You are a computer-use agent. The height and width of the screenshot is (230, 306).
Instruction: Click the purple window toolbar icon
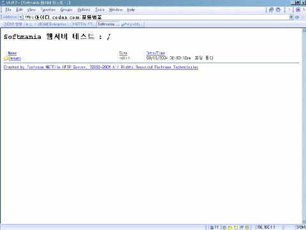point(298,10)
